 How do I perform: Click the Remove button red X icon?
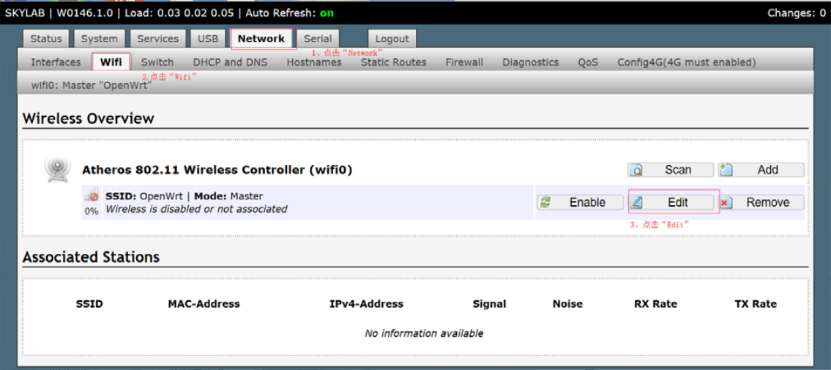click(x=726, y=203)
